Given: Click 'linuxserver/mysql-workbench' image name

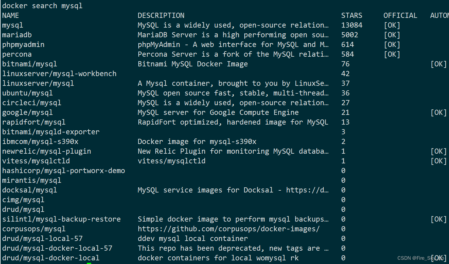Looking at the screenshot, I should 59,74.
